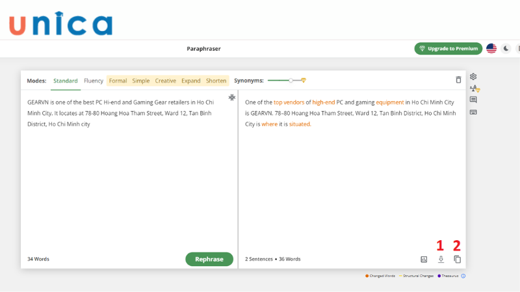Image resolution: width=520 pixels, height=292 pixels.
Task: Click the trash icon to delete text
Action: click(x=458, y=80)
